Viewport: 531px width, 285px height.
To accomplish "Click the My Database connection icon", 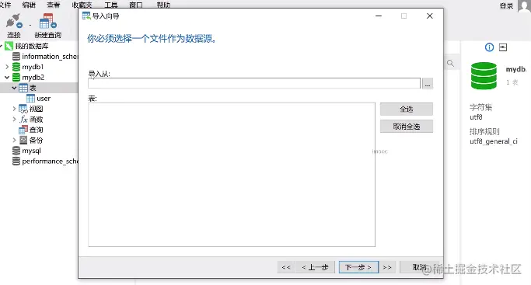I will tap(9, 46).
